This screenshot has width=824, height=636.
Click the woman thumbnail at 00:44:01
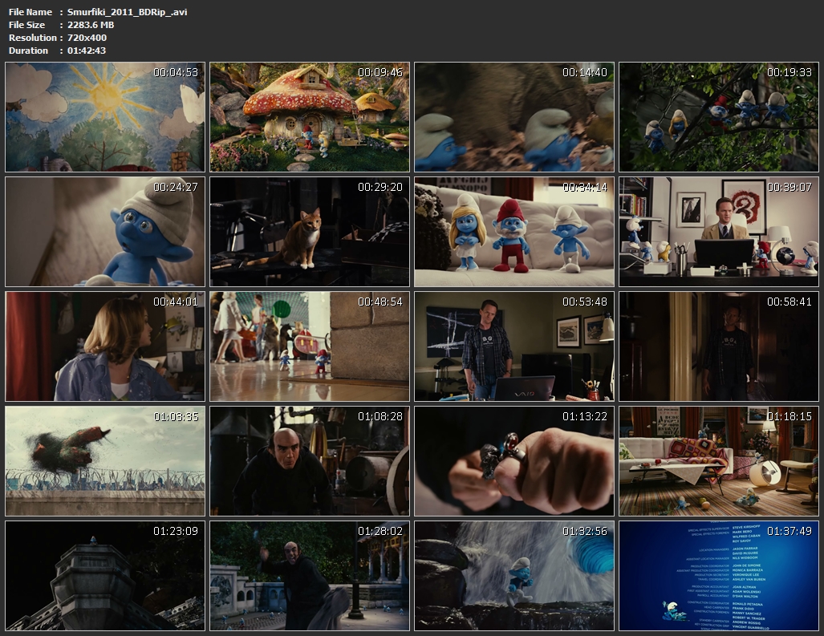(105, 346)
